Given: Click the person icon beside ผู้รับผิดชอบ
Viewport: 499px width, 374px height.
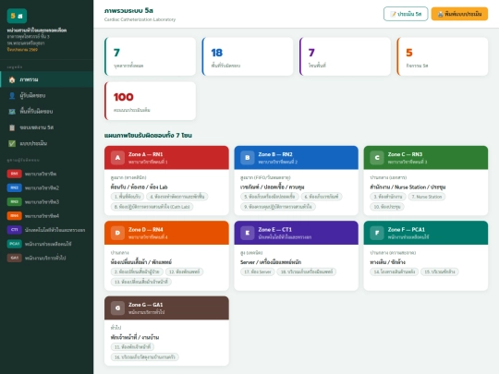Looking at the screenshot, I should [12, 95].
